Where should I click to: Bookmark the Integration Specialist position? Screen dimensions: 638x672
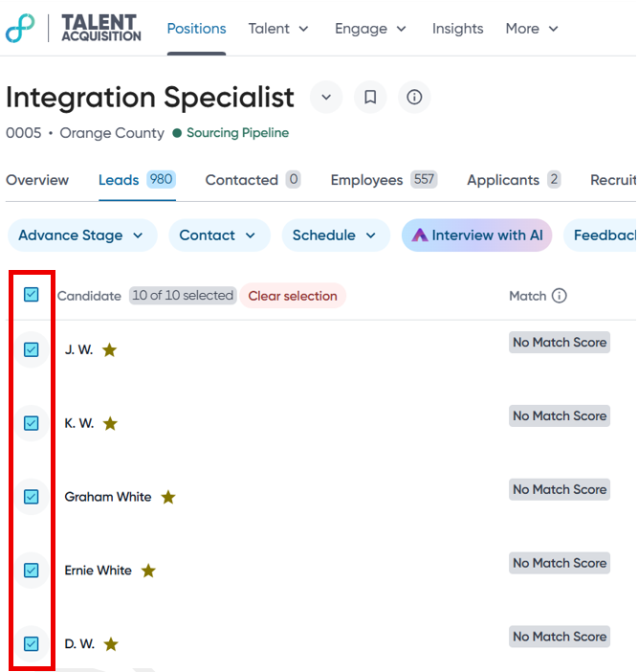pyautogui.click(x=370, y=98)
